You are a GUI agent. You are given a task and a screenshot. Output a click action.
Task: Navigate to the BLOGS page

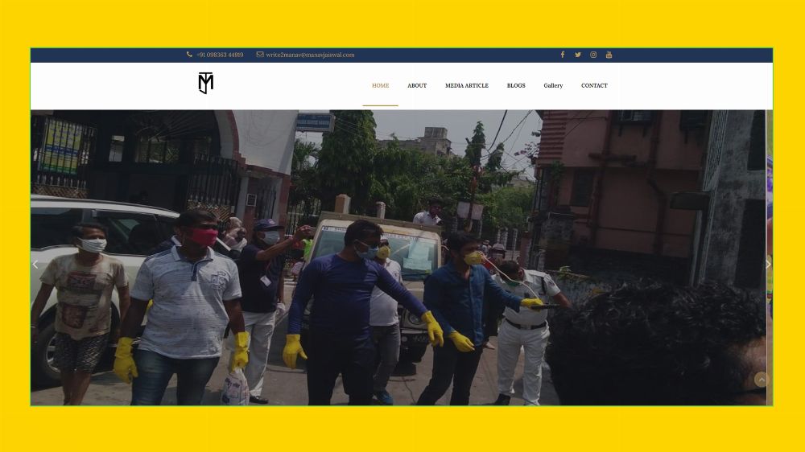(516, 85)
